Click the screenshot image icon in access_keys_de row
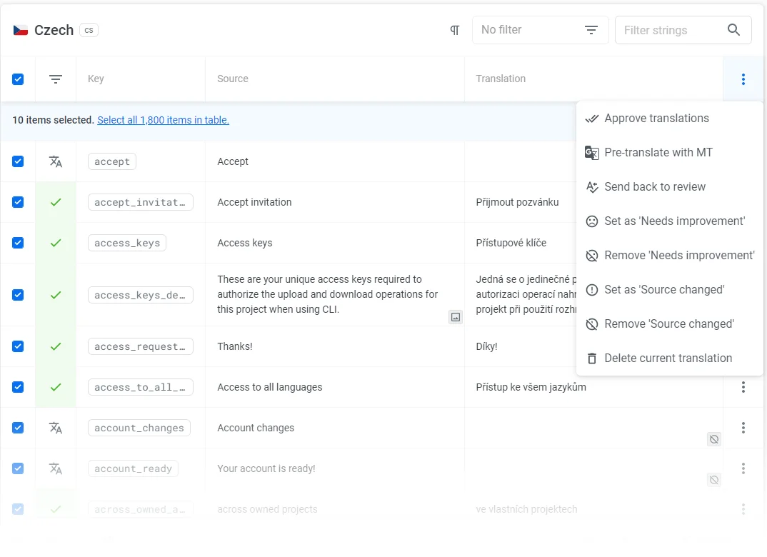Viewport: 767px width, 557px height. coord(455,316)
